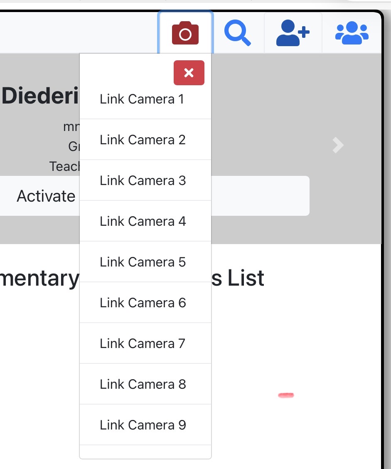Image resolution: width=391 pixels, height=469 pixels.
Task: Click the right chevron arrow
Action: tap(338, 145)
